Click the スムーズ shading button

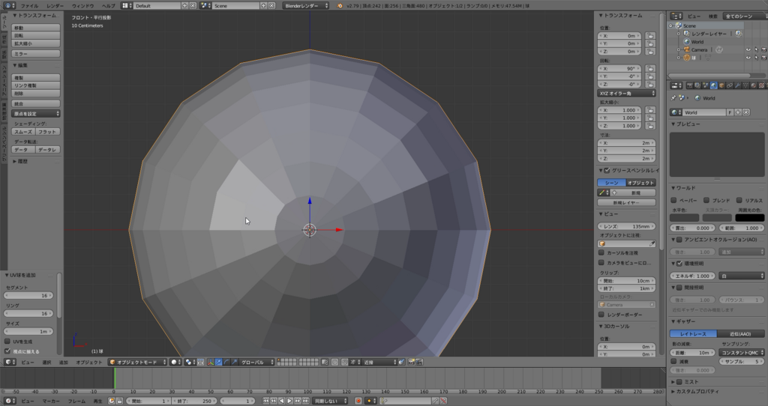coord(23,132)
